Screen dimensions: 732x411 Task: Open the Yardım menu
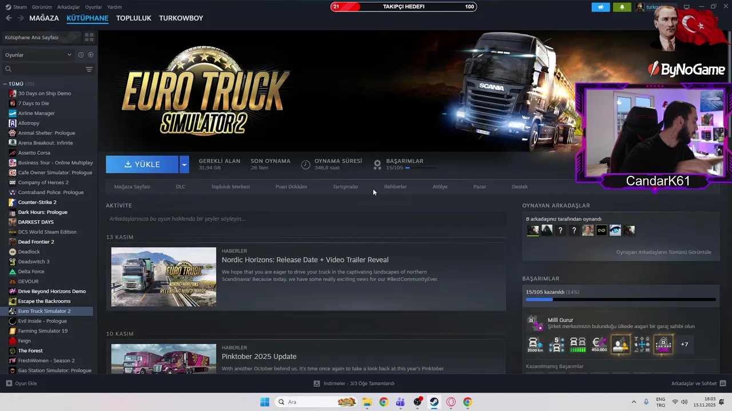pos(114,7)
